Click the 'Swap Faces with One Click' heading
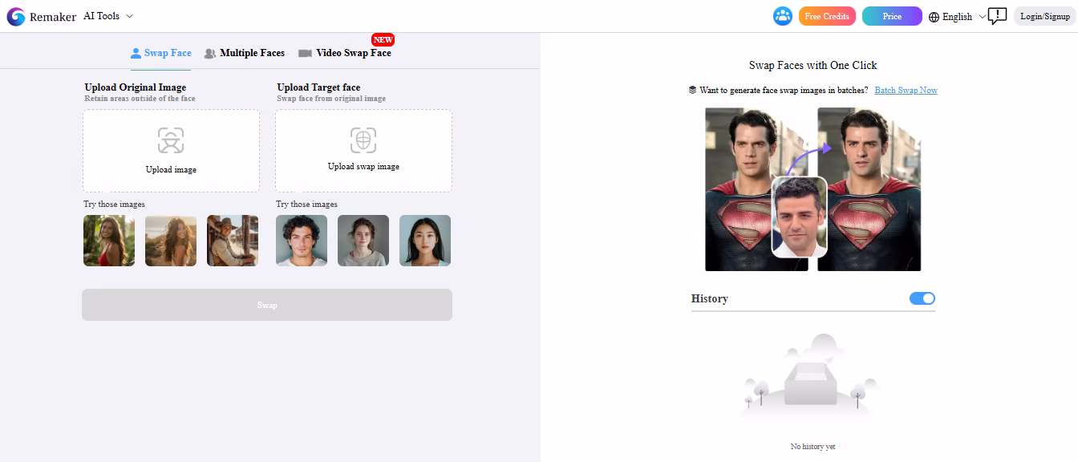This screenshot has height=462, width=1078. [813, 65]
